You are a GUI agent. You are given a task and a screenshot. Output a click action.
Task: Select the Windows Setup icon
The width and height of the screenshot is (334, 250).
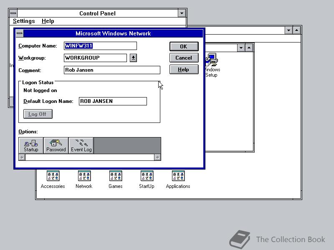tap(212, 65)
